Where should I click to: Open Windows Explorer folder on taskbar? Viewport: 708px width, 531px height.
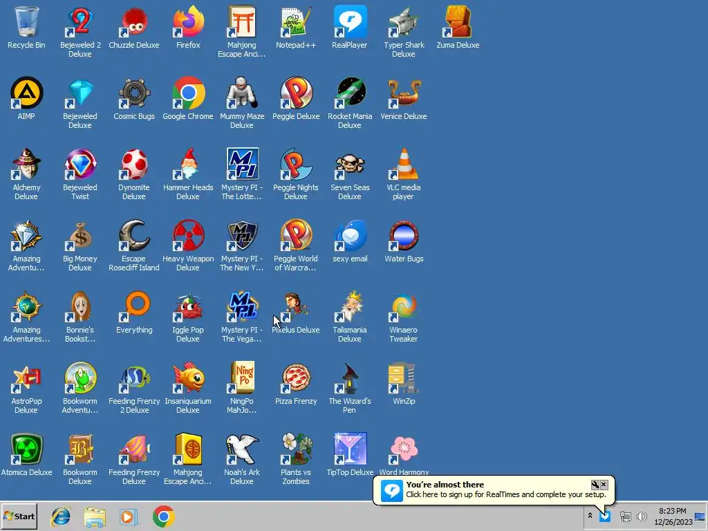95,516
